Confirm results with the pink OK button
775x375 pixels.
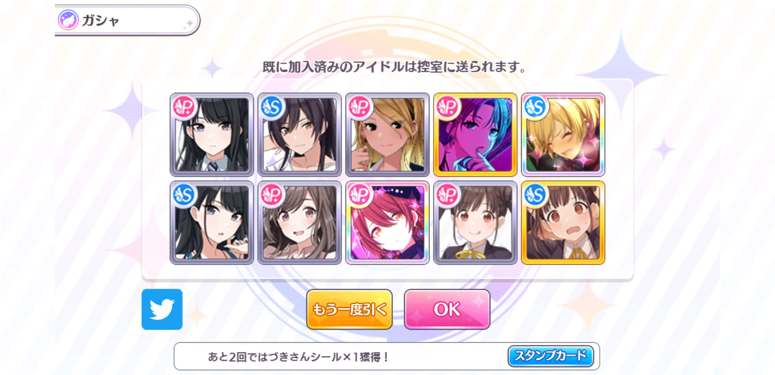click(447, 309)
